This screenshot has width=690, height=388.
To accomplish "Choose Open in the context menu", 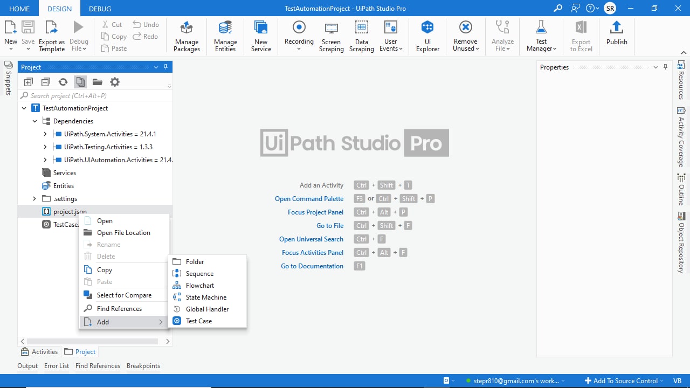I will coord(124,221).
